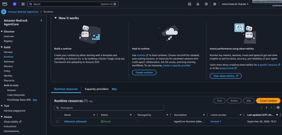Click the orange Create runtime button
Image resolution: width=282 pixels, height=135 pixels.
coord(268,101)
